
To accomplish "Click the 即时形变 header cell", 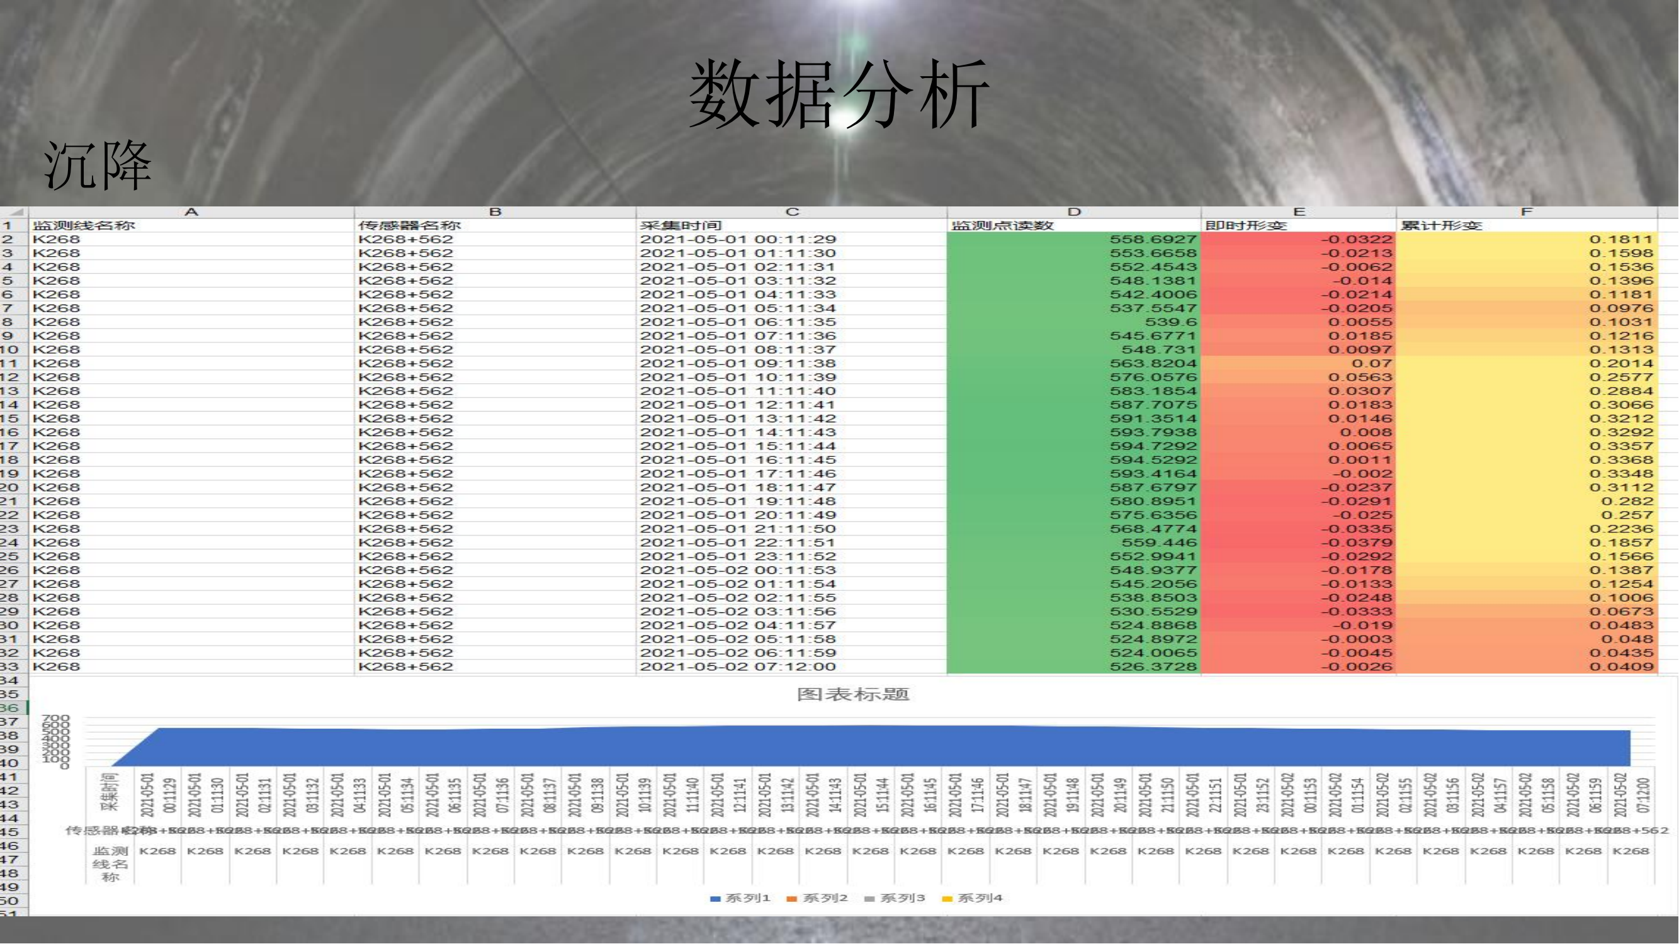I will 1298,225.
